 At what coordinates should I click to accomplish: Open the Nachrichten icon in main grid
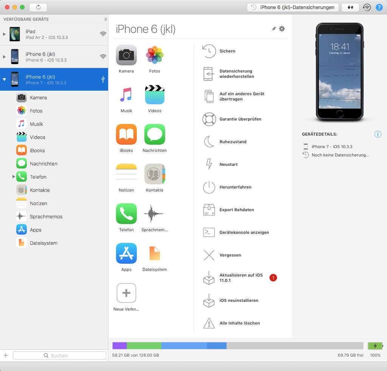155,134
